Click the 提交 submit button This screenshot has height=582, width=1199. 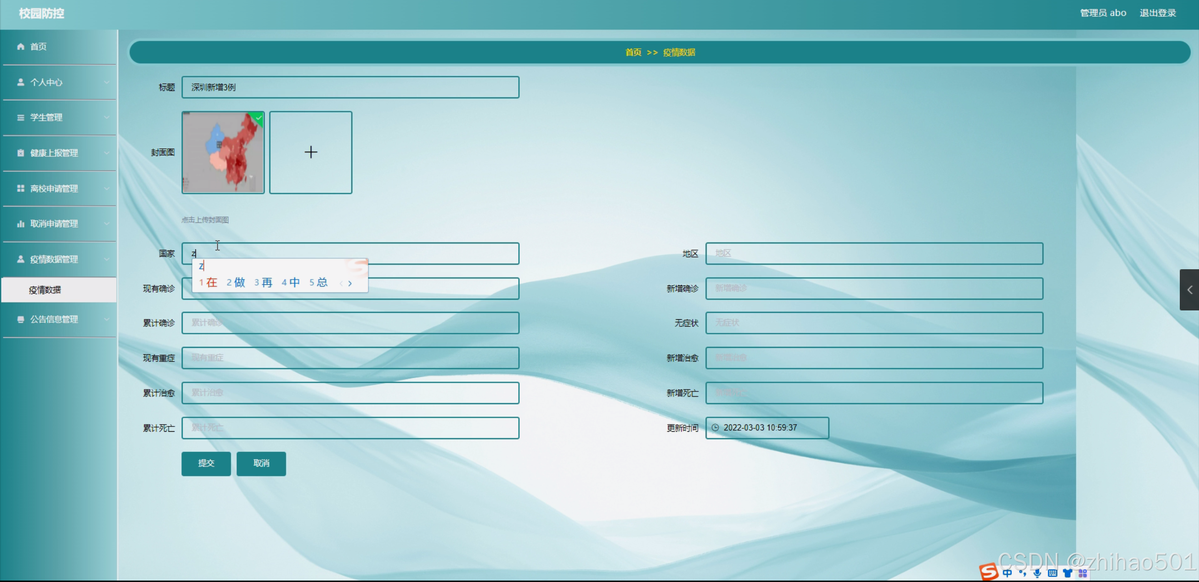(x=206, y=463)
